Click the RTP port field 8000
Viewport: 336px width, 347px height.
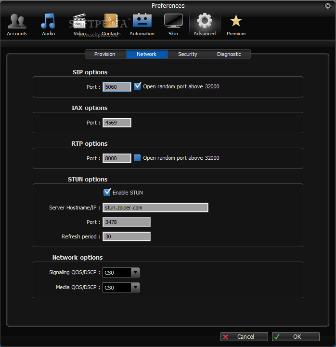coord(117,158)
